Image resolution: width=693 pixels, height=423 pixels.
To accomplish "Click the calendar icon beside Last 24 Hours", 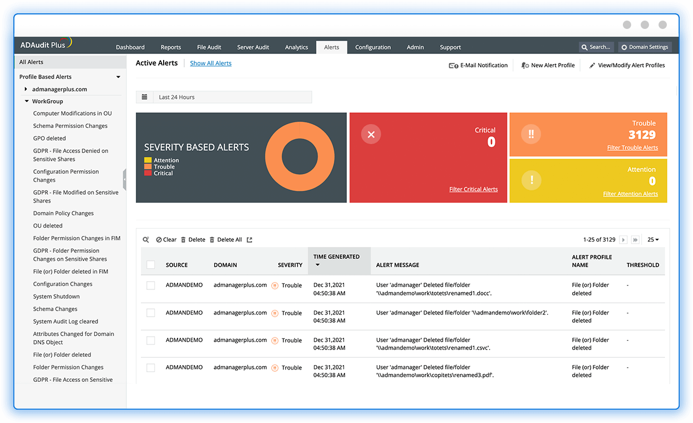I will (x=145, y=97).
